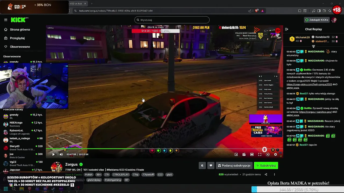
Task: Select the Polish tag
Action: tap(88, 175)
